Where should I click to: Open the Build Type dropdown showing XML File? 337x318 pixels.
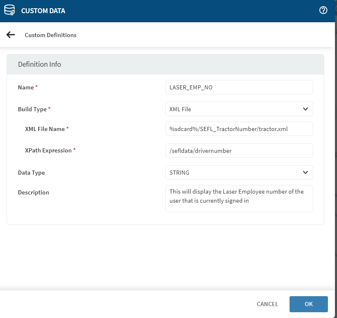click(239, 109)
